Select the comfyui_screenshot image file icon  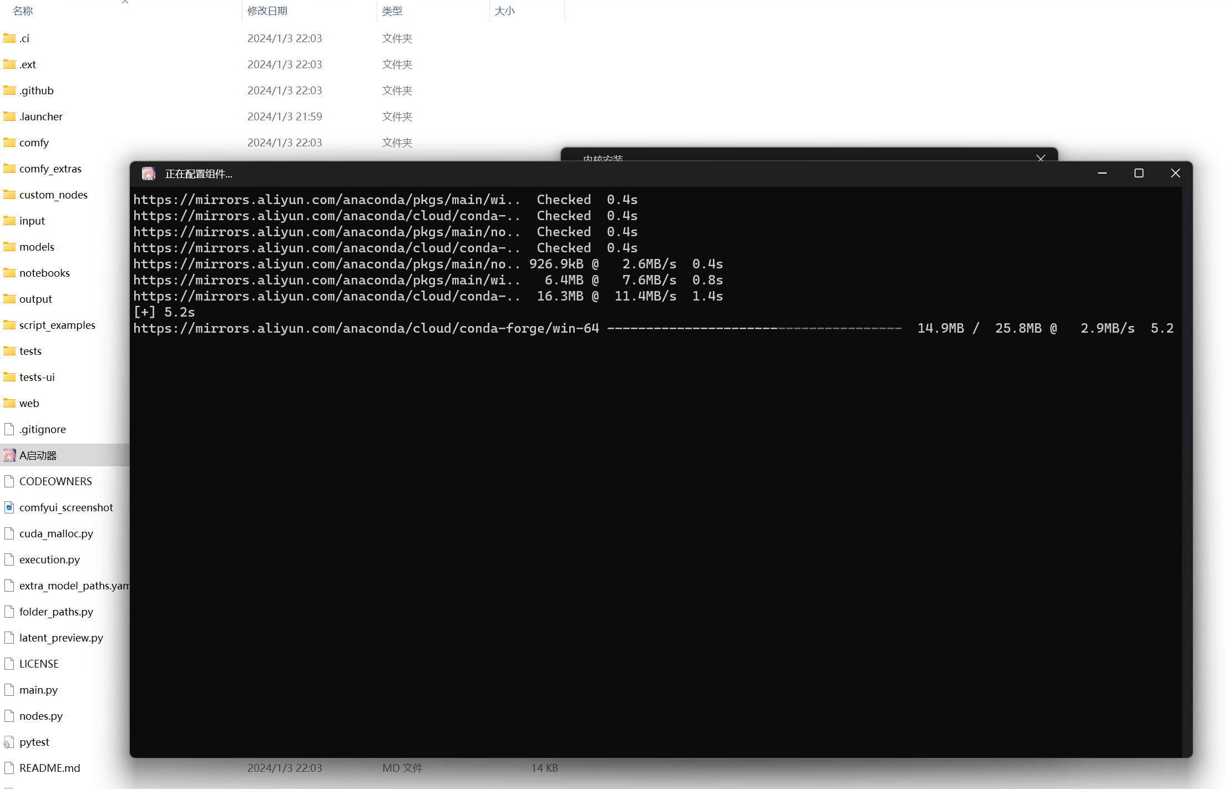pos(9,507)
